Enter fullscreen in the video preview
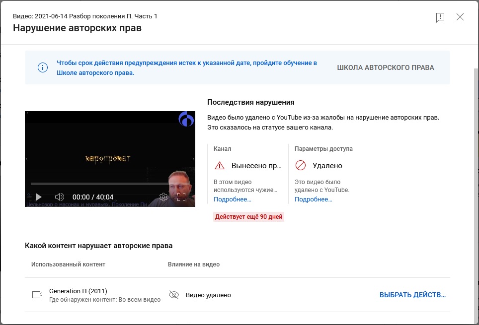 tap(181, 197)
